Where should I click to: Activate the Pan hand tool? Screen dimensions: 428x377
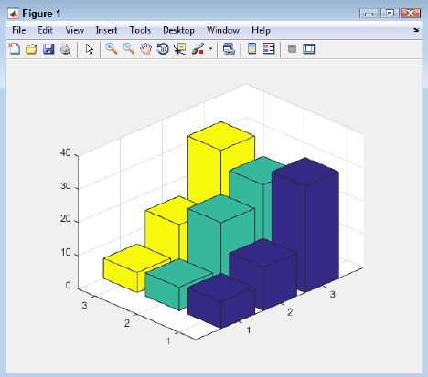click(x=146, y=49)
